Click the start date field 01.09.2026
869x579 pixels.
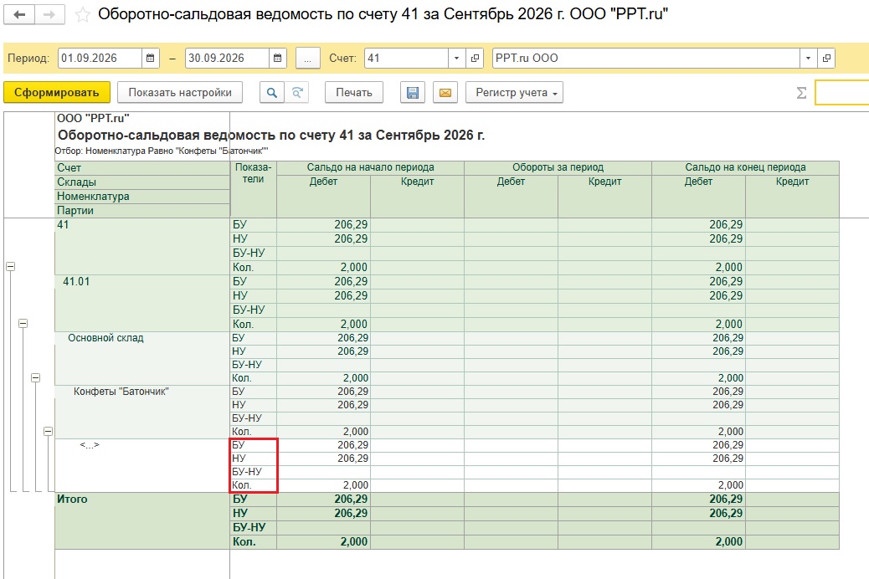pos(100,59)
